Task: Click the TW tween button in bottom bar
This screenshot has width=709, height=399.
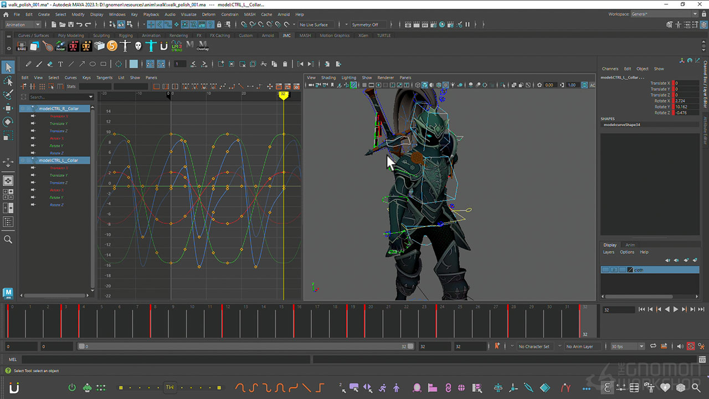Action: (169, 387)
